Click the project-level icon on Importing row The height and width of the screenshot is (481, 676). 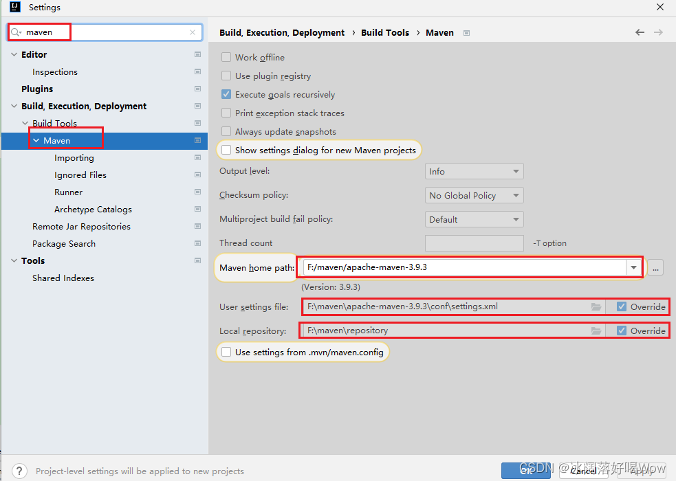(x=197, y=157)
